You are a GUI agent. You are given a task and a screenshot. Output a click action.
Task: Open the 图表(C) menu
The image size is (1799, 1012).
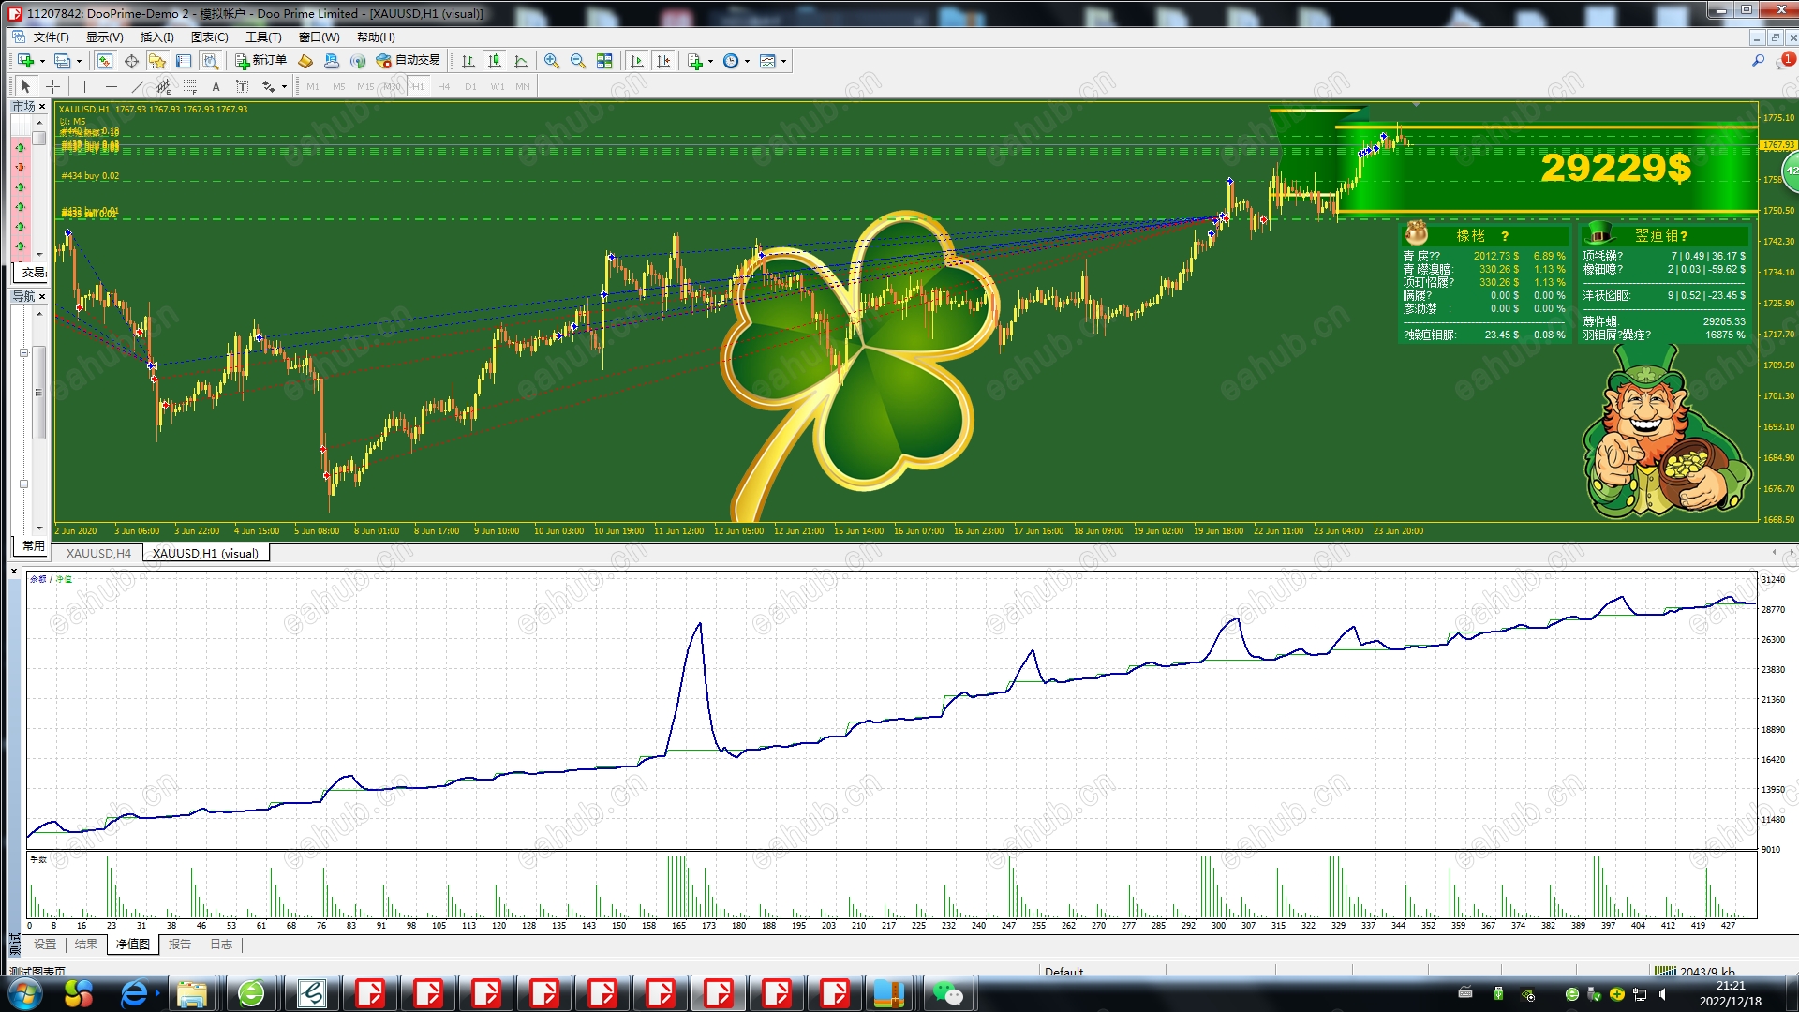[x=209, y=37]
